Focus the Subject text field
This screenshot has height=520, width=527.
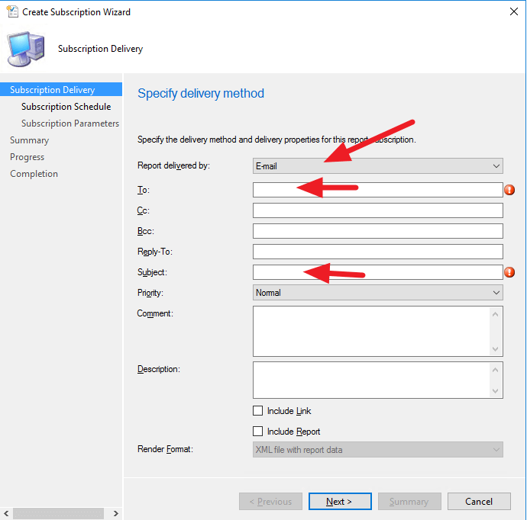tap(377, 272)
